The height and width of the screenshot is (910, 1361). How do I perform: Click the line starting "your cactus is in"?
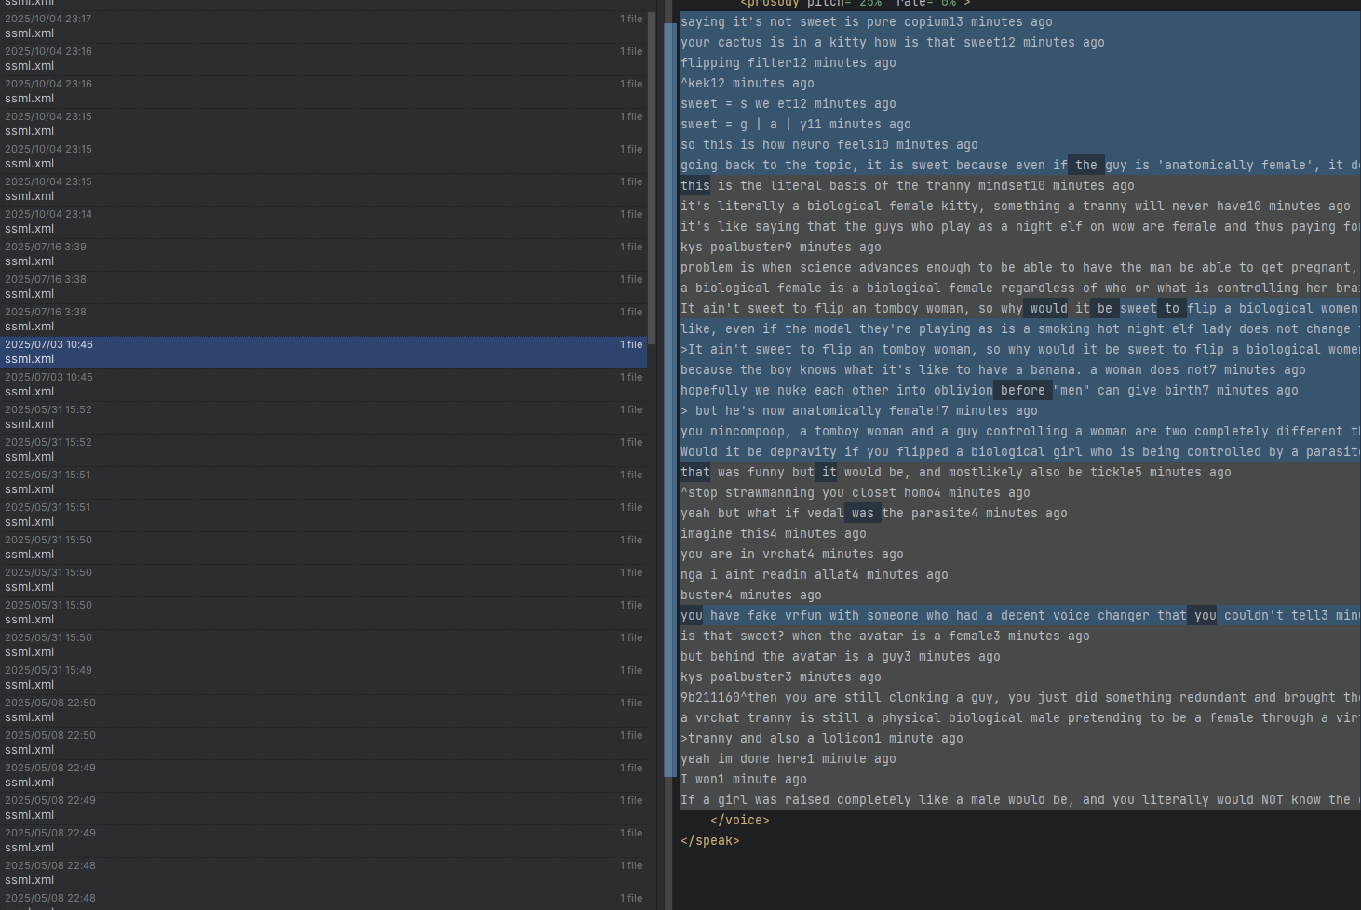893,43
